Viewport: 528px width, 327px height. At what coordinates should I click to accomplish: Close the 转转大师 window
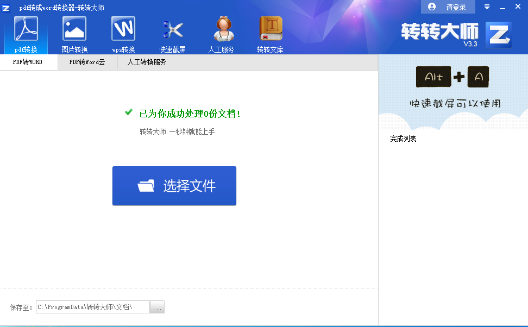coord(518,7)
